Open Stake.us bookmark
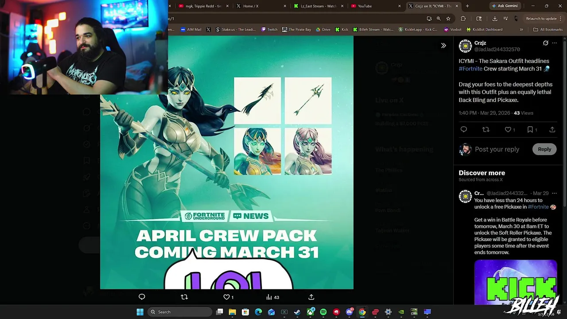Image resolution: width=567 pixels, height=319 pixels. (x=236, y=30)
